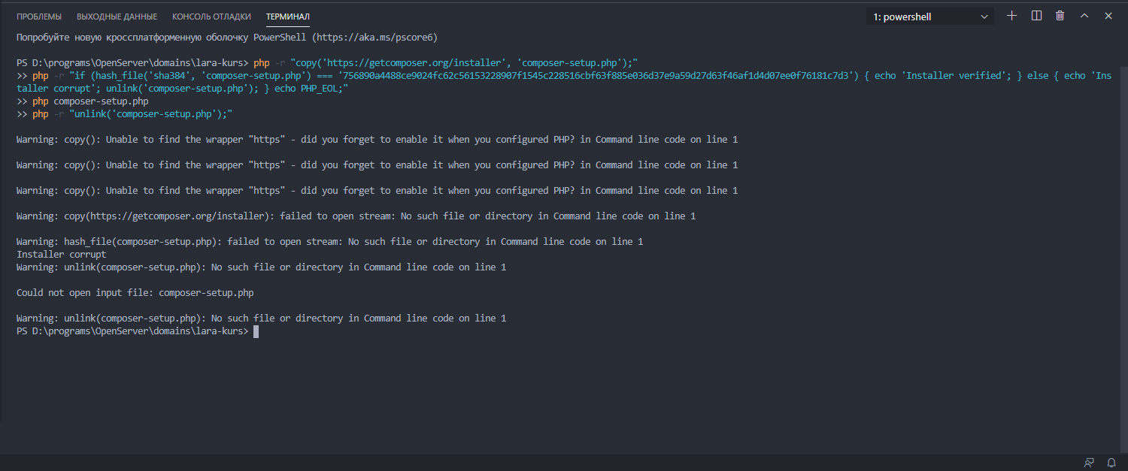Image resolution: width=1128 pixels, height=471 pixels.
Task: Show notifications via the bell icon
Action: pyautogui.click(x=1111, y=462)
